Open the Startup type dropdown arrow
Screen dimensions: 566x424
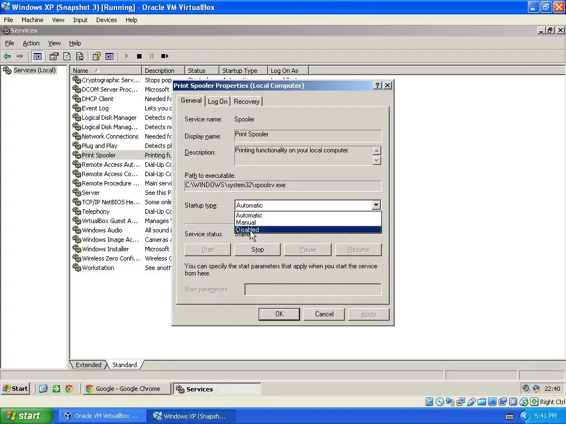tap(376, 205)
